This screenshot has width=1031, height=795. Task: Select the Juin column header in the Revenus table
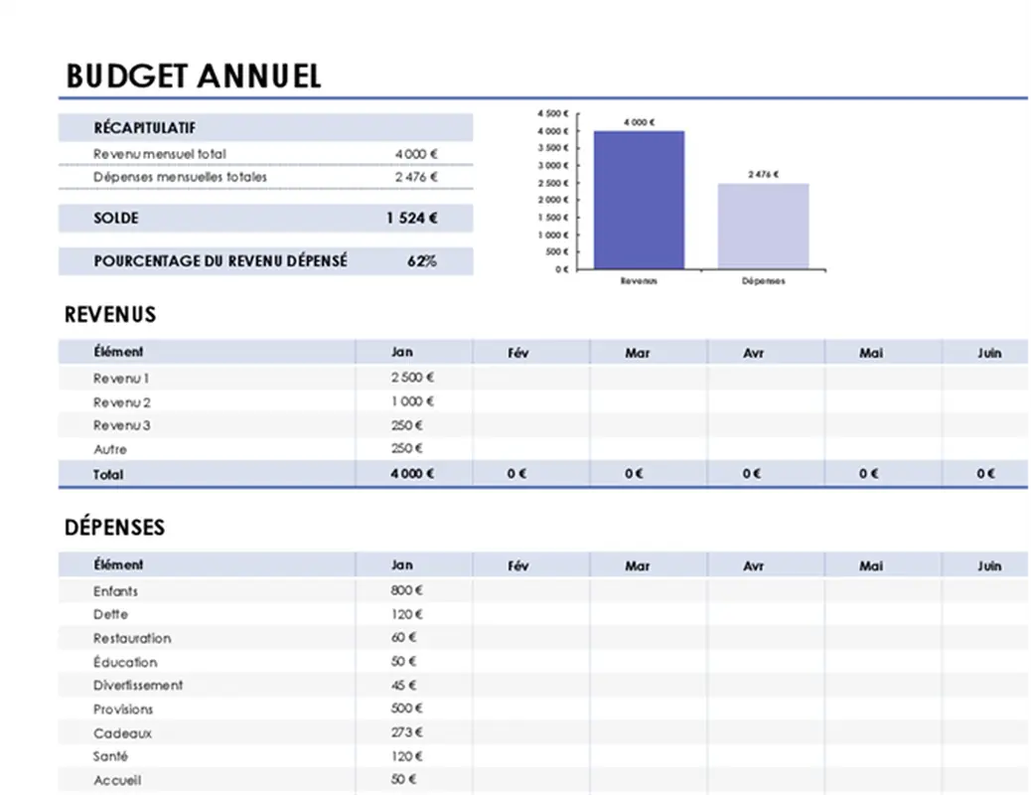(x=988, y=351)
